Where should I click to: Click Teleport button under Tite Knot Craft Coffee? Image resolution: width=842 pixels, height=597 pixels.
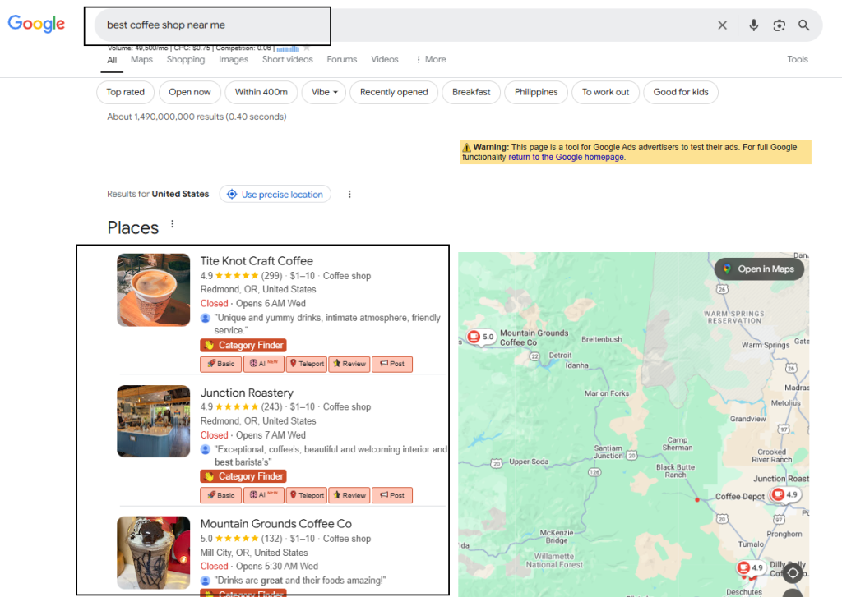click(307, 364)
